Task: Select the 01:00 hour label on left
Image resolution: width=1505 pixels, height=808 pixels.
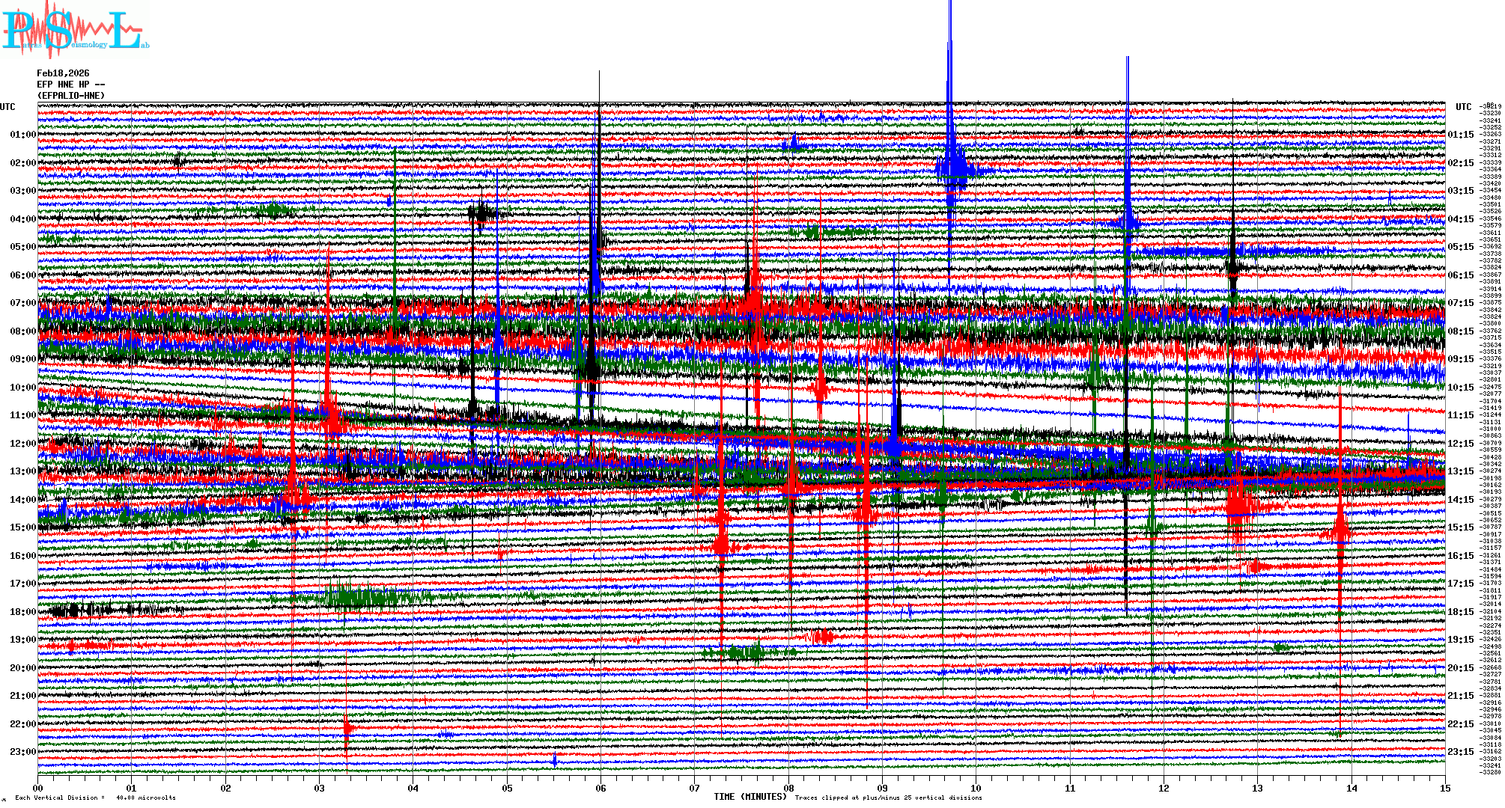Action: point(22,135)
